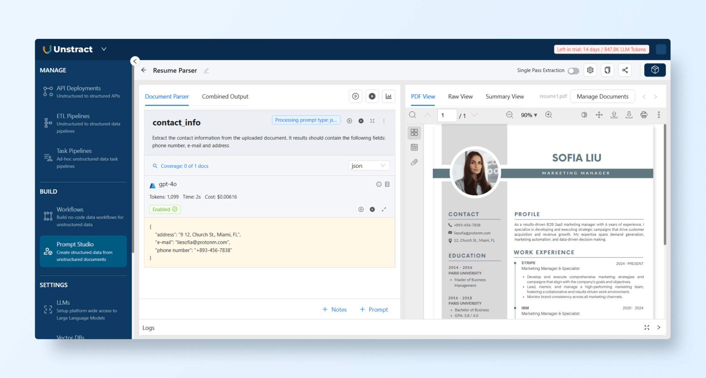The image size is (706, 378).
Task: Switch to Raw View of the document
Action: tap(460, 96)
